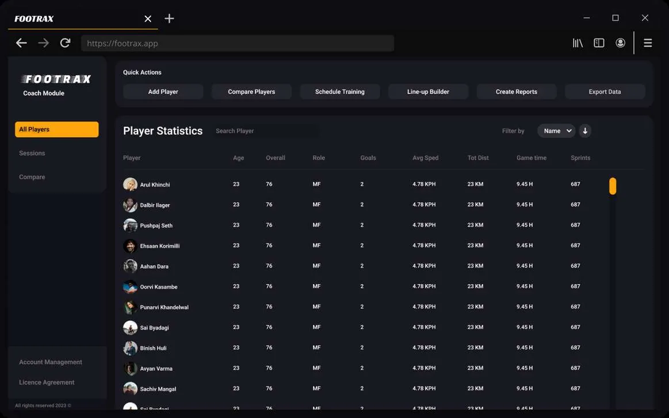Open Sessions in the sidebar
Viewport: 669px width, 418px height.
pyautogui.click(x=32, y=153)
